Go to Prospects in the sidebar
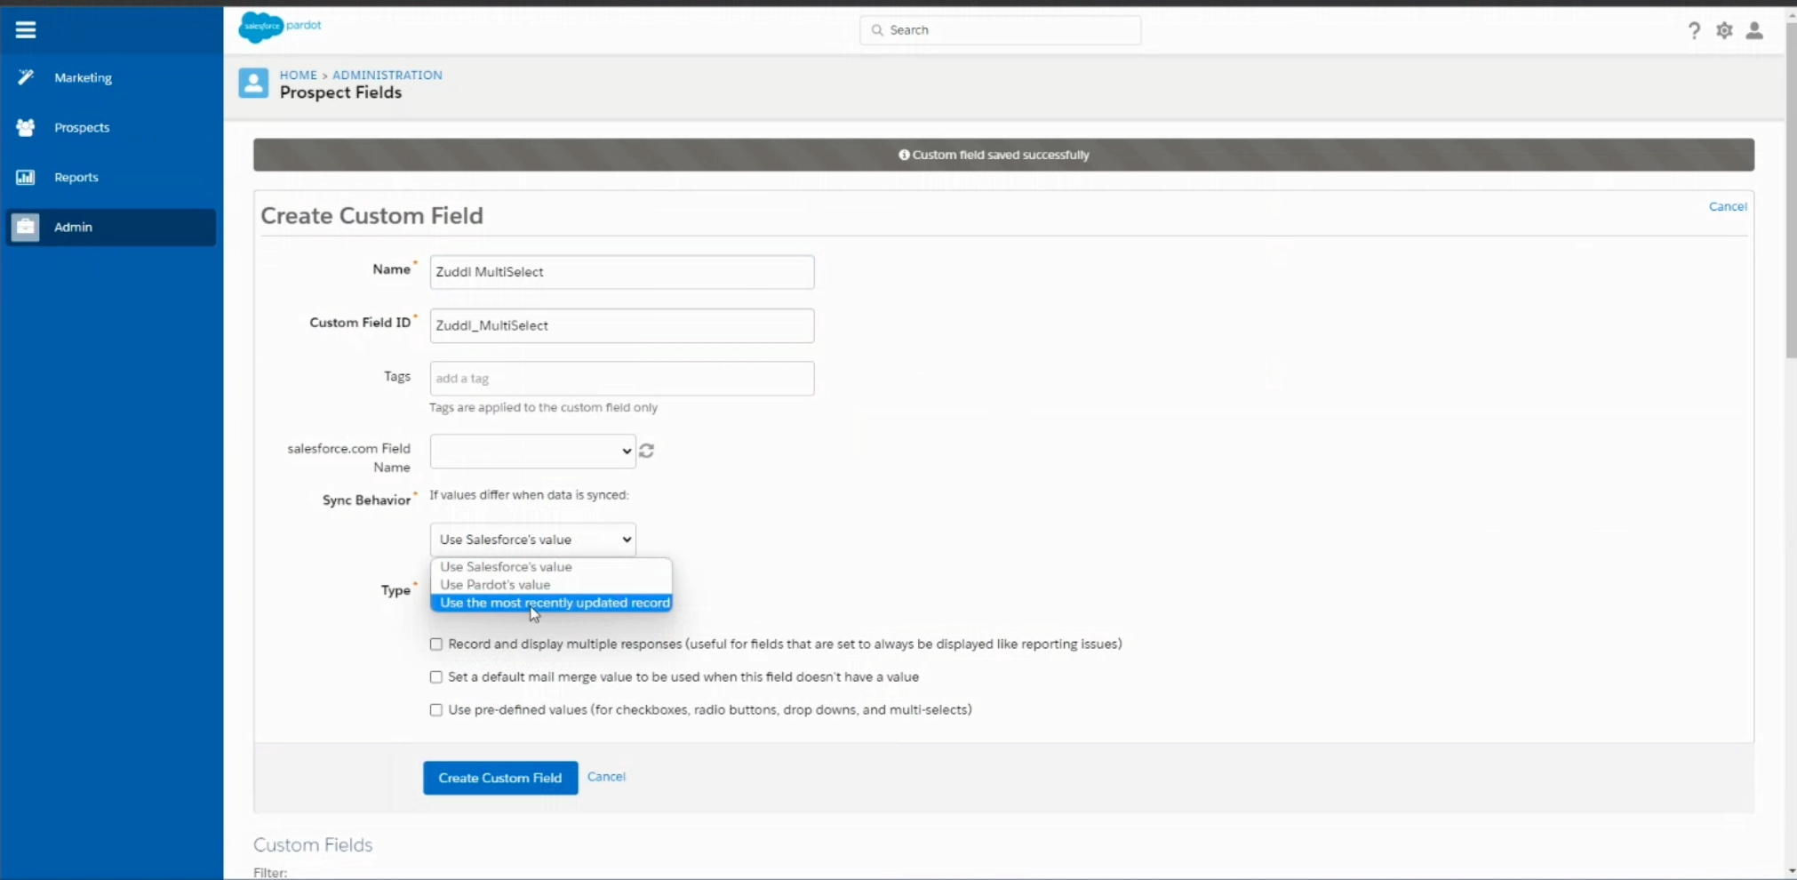Viewport: 1797px width, 880px height. (x=82, y=128)
